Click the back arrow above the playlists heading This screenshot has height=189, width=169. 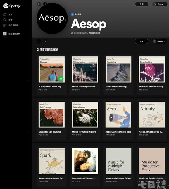click(39, 41)
